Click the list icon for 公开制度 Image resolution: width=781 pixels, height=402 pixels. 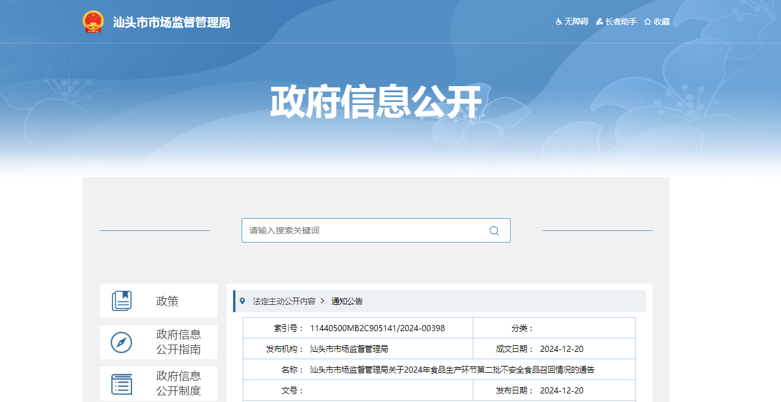pyautogui.click(x=122, y=384)
